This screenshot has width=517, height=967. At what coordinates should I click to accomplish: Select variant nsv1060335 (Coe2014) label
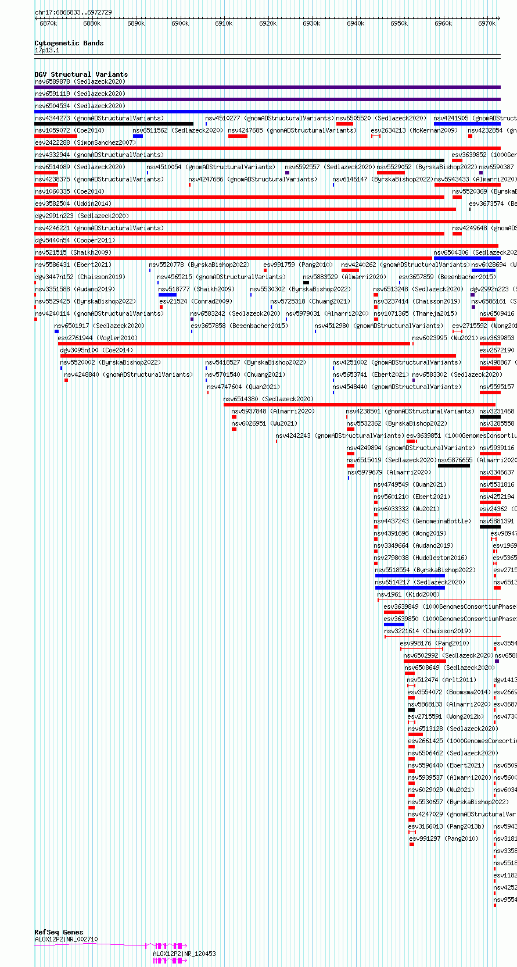coord(70,191)
